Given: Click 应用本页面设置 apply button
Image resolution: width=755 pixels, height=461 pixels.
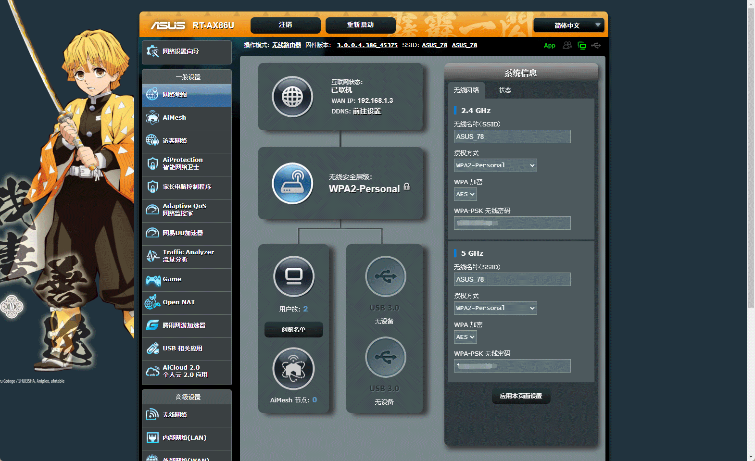Looking at the screenshot, I should (x=521, y=396).
